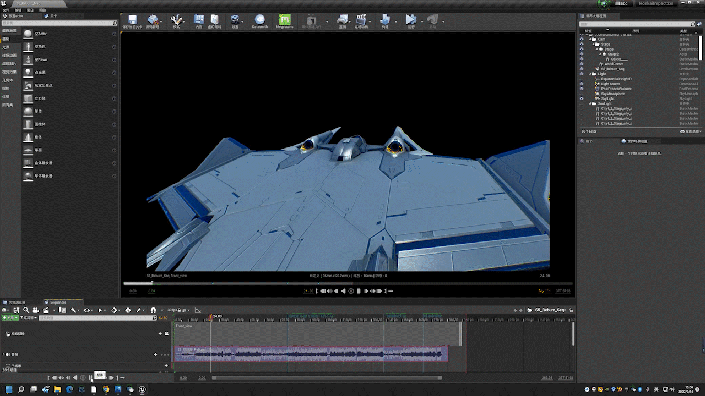Image resolution: width=705 pixels, height=396 pixels.
Task: Click the Sequencer render movie clapperboard icon
Action: pos(45,310)
